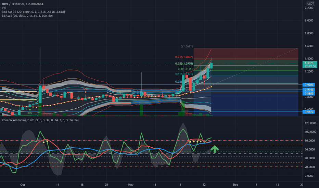Viewport: 319px width, 188px height.
Task: Select the Phoenix Ascending 2.201 indicator legend
Action: coord(40,120)
